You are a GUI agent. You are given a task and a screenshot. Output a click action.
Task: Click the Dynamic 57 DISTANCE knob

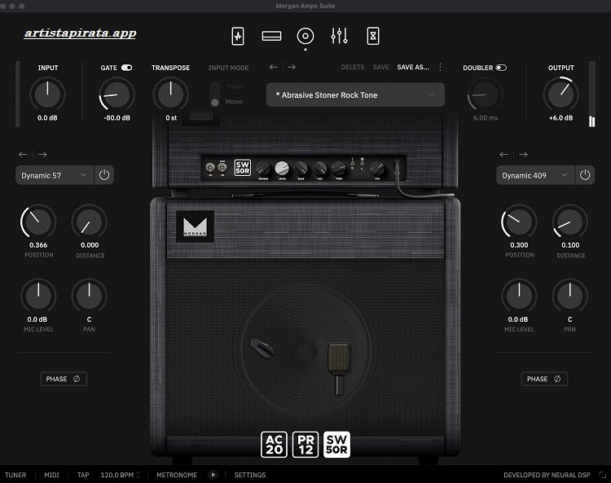(90, 222)
